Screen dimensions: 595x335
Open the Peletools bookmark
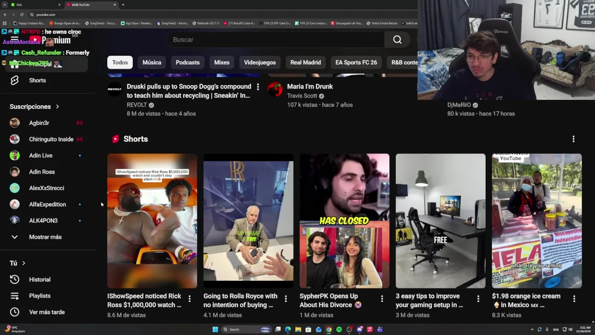tap(206, 23)
